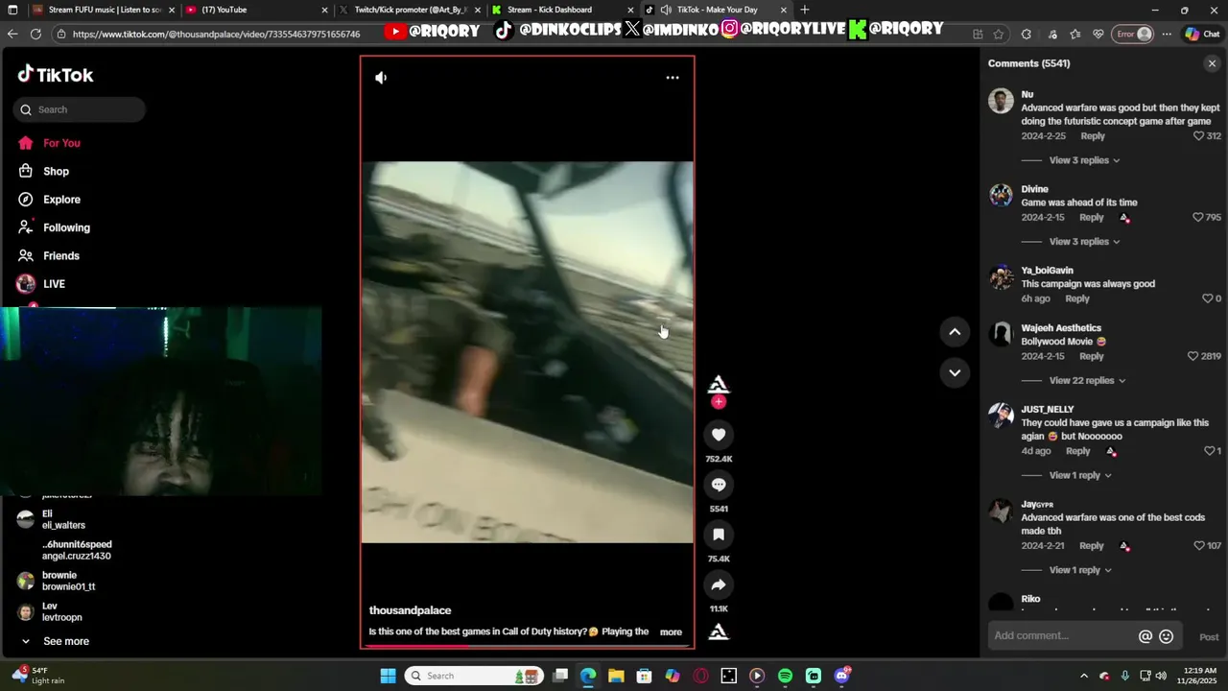Expand 1 reply under Jay's comment
Viewport: 1228px width, 691px height.
(1080, 570)
